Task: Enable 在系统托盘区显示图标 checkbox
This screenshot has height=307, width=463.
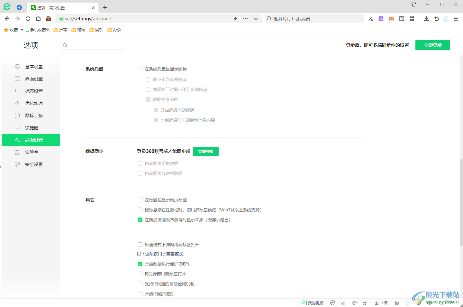Action: tap(140, 69)
